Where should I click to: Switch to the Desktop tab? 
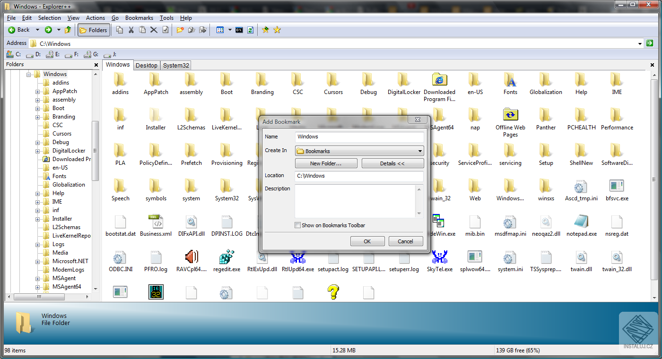147,65
